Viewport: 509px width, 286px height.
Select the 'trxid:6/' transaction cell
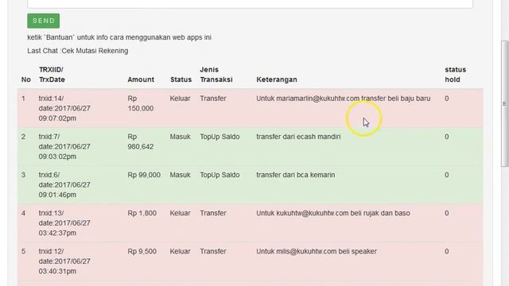click(64, 185)
